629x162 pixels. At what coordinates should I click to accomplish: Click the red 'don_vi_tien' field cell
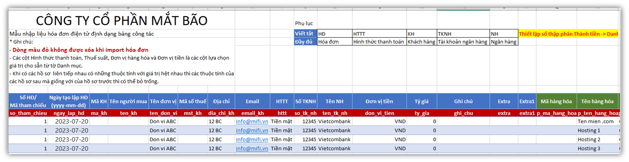pos(379,113)
